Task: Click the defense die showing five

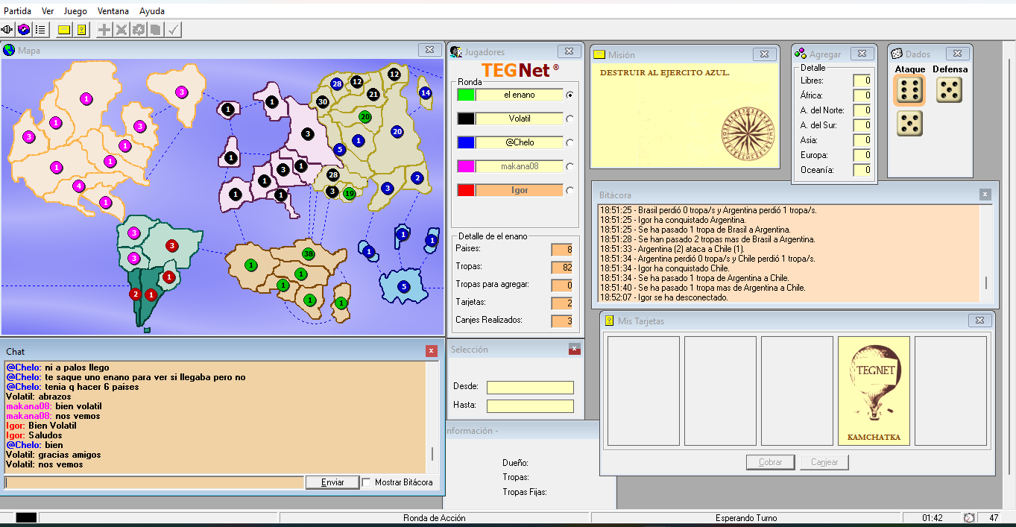Action: pyautogui.click(x=949, y=90)
